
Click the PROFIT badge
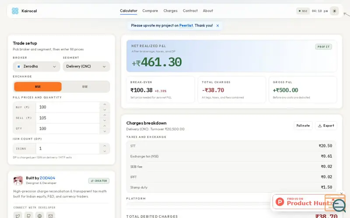point(323,47)
